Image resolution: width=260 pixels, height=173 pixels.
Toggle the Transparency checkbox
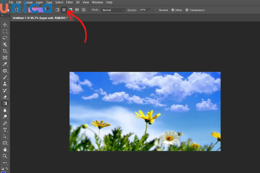point(187,9)
